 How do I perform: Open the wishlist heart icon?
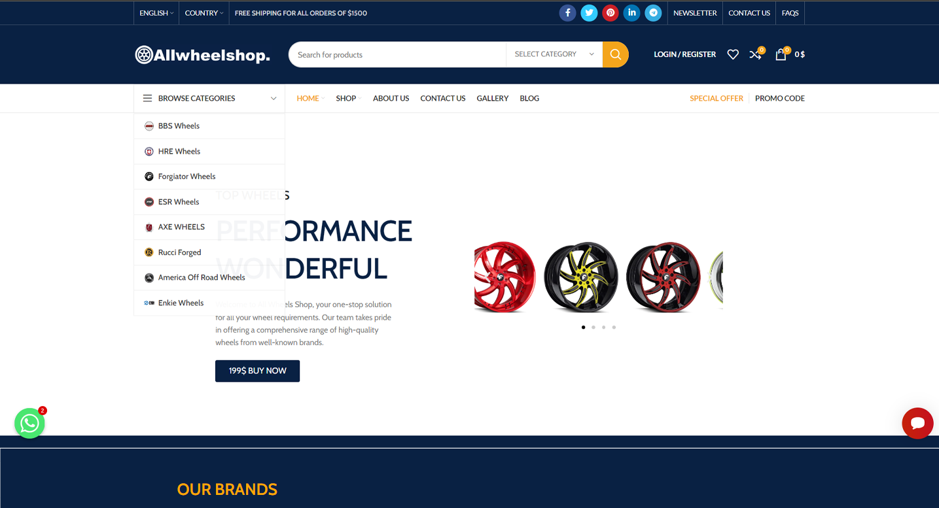[733, 54]
